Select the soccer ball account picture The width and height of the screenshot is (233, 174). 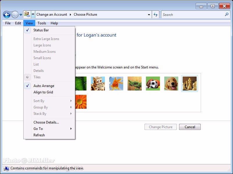click(x=153, y=84)
